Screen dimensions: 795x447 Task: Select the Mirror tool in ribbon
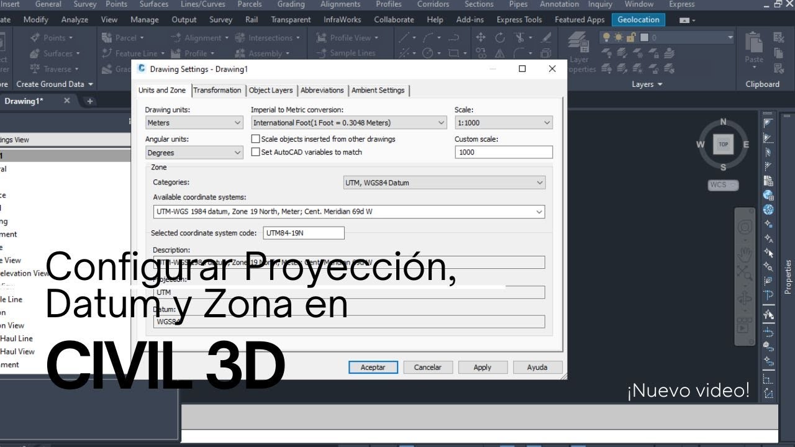500,53
